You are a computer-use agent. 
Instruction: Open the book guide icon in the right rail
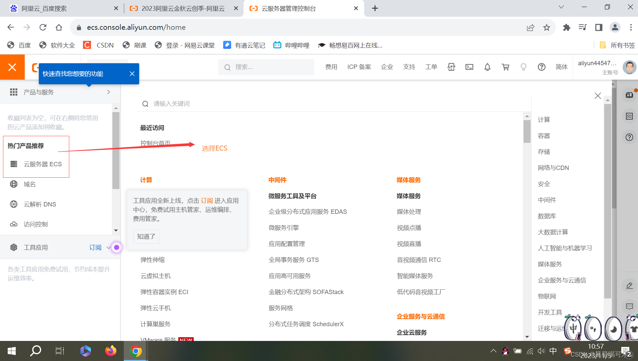click(x=629, y=95)
